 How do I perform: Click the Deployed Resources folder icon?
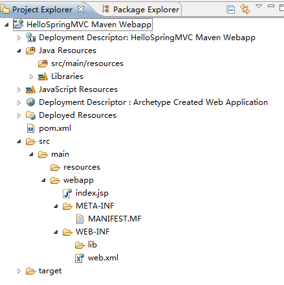pyautogui.click(x=30, y=115)
